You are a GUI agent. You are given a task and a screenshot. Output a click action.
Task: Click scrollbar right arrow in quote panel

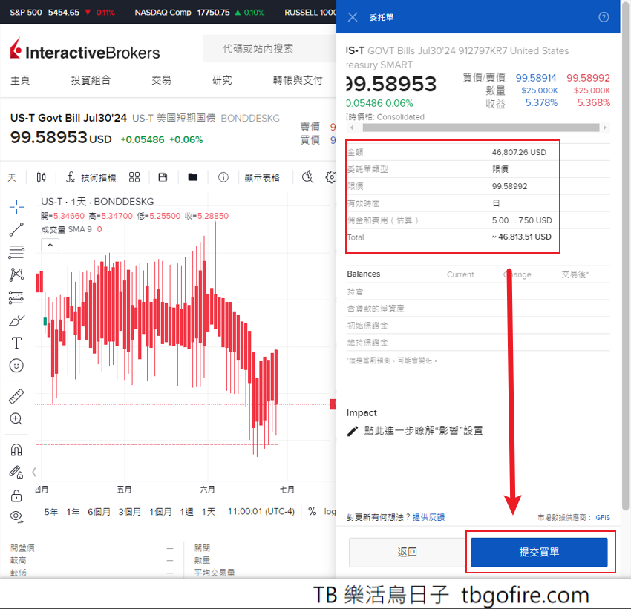[604, 128]
